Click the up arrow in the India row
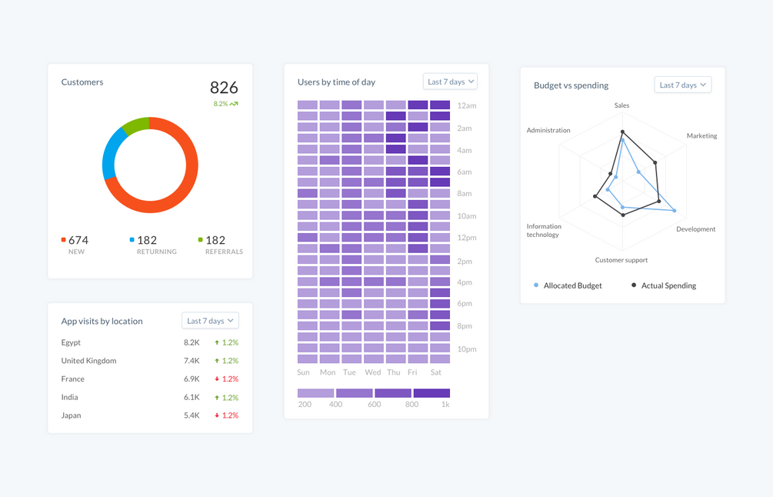Viewport: 773px width, 497px height. [217, 398]
